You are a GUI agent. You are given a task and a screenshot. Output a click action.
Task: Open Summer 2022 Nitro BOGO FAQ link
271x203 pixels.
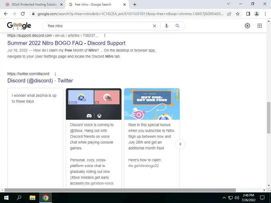(66, 43)
